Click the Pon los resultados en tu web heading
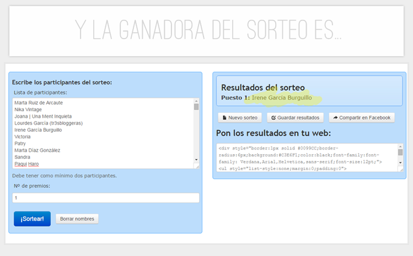This screenshot has width=413, height=256. [x=273, y=133]
